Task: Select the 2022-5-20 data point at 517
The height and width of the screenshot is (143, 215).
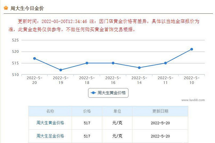Action: point(34,58)
